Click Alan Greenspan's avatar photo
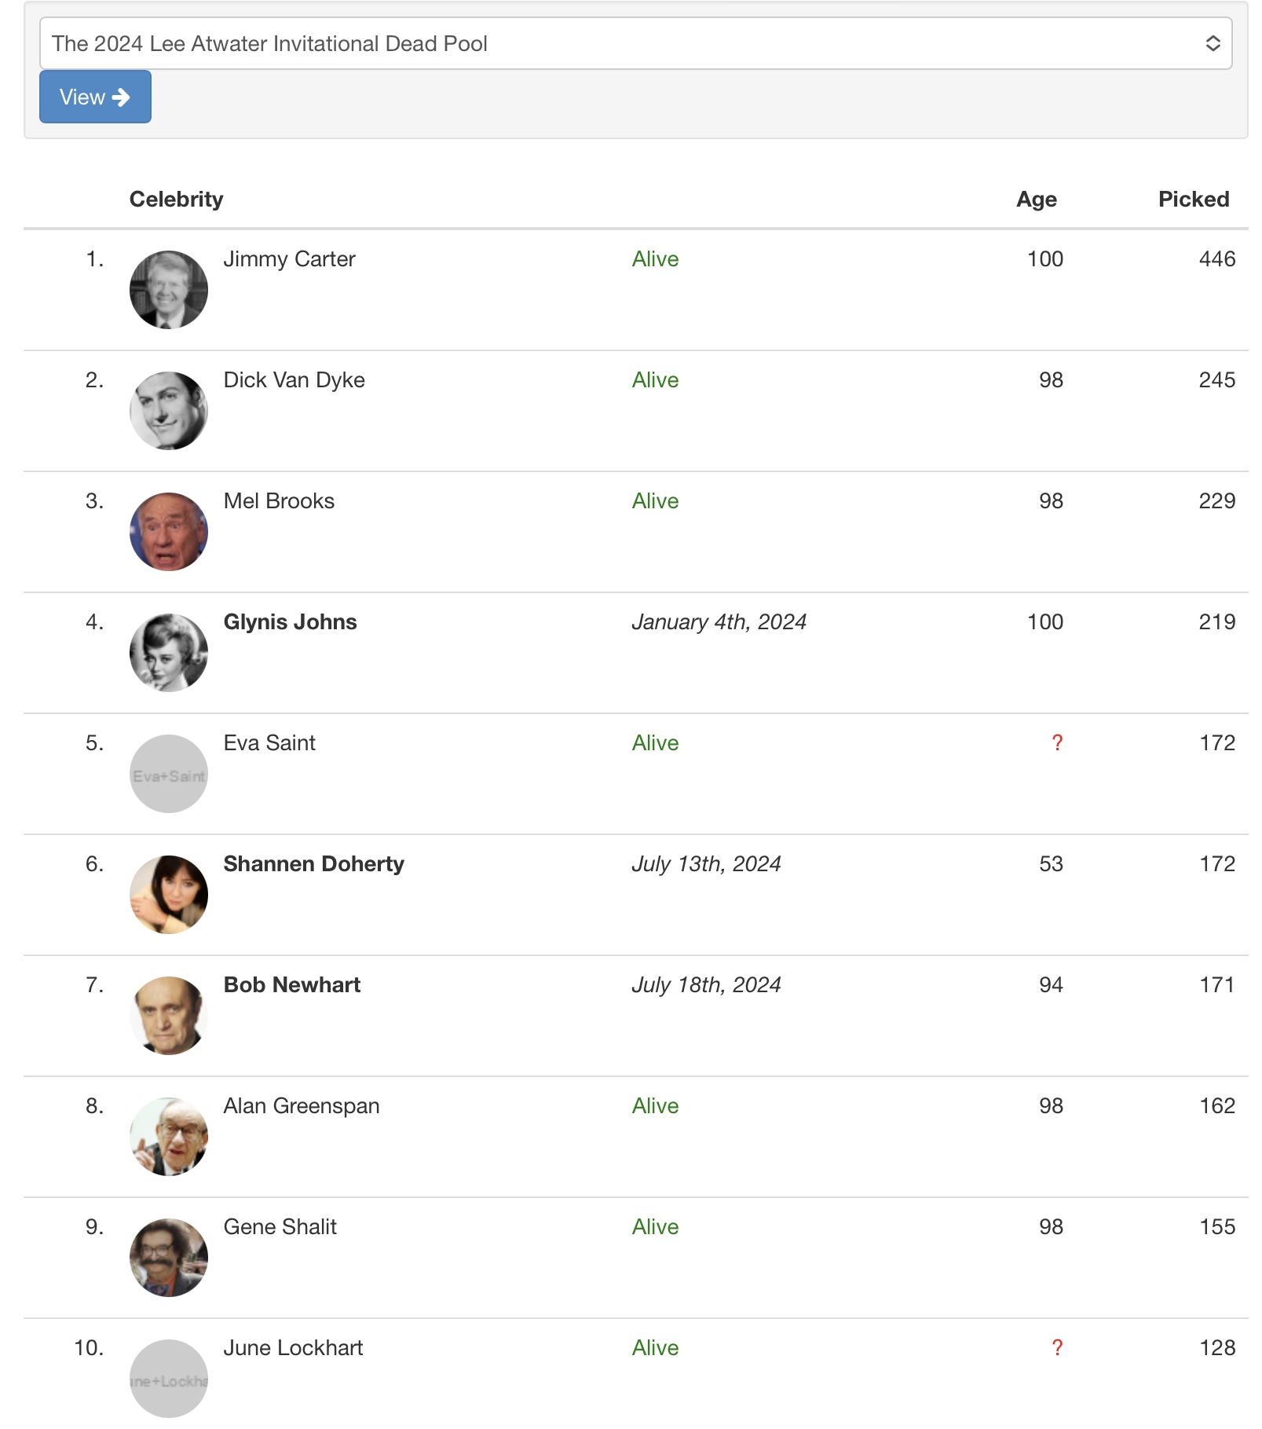 [x=169, y=1137]
